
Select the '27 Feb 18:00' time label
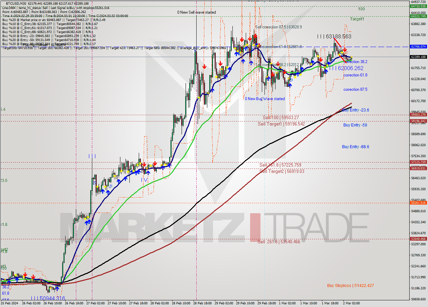(139, 304)
